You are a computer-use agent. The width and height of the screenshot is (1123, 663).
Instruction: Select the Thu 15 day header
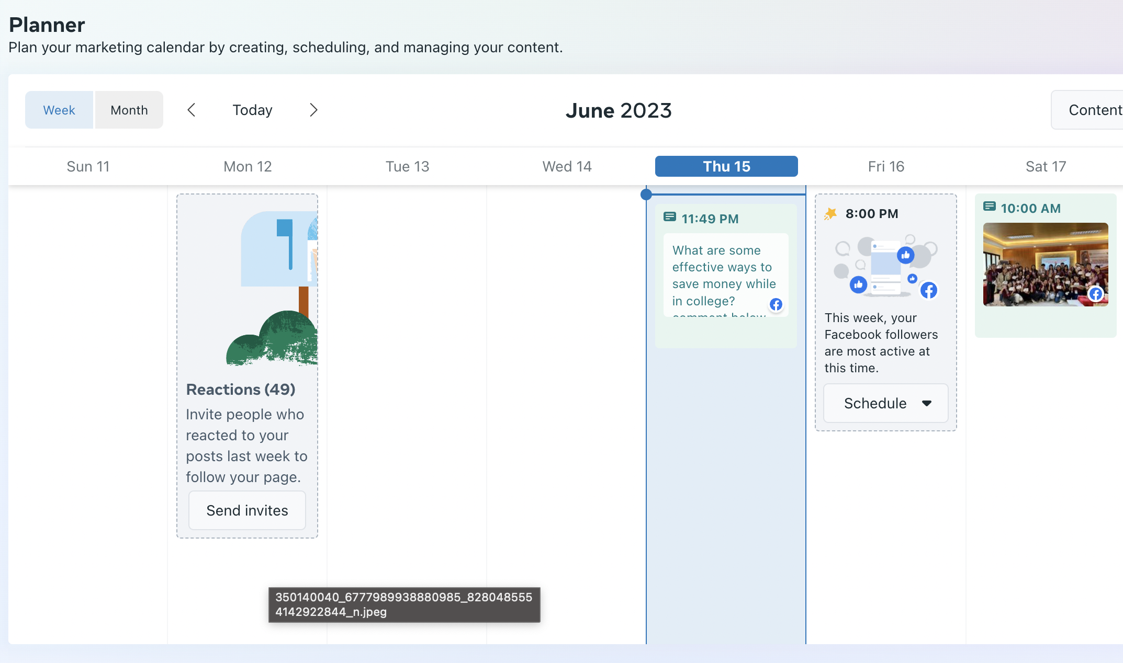point(726,166)
